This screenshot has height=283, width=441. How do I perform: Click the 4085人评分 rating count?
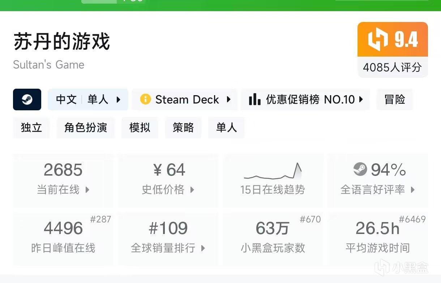[x=393, y=67]
